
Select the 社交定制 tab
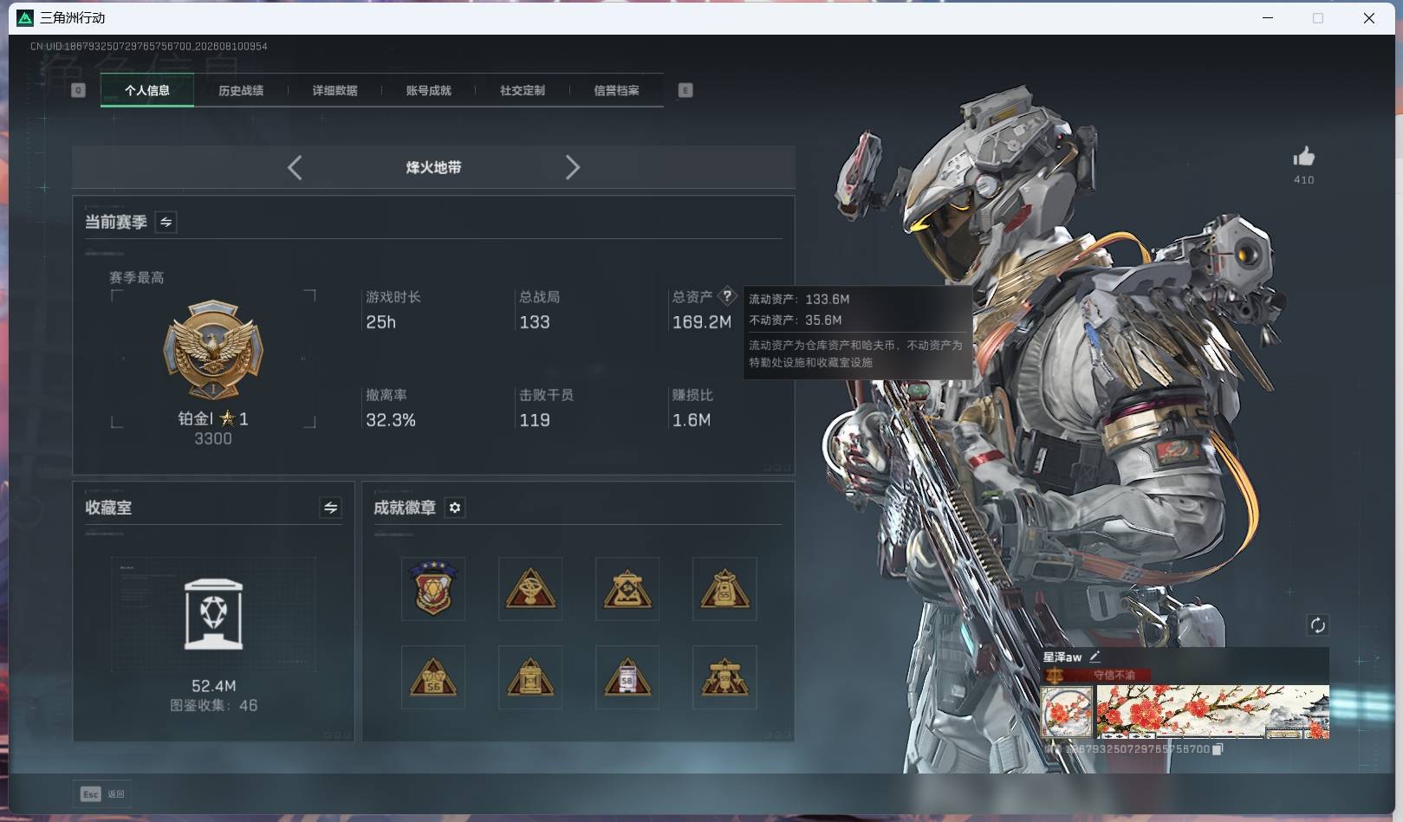tap(523, 90)
